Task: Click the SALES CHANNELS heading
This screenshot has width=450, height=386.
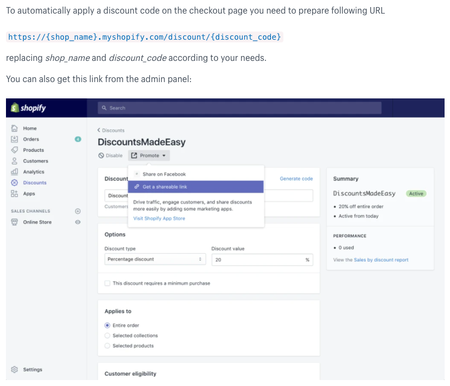Action: pyautogui.click(x=30, y=211)
